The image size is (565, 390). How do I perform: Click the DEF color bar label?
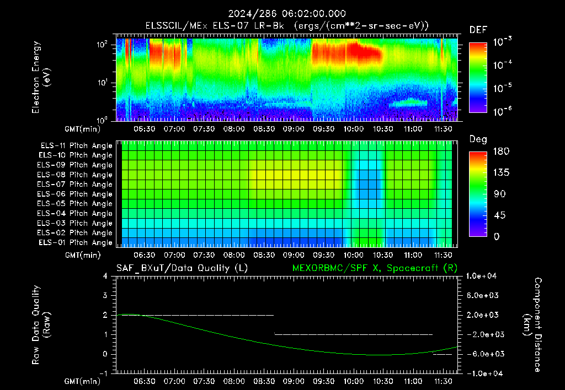(x=478, y=30)
